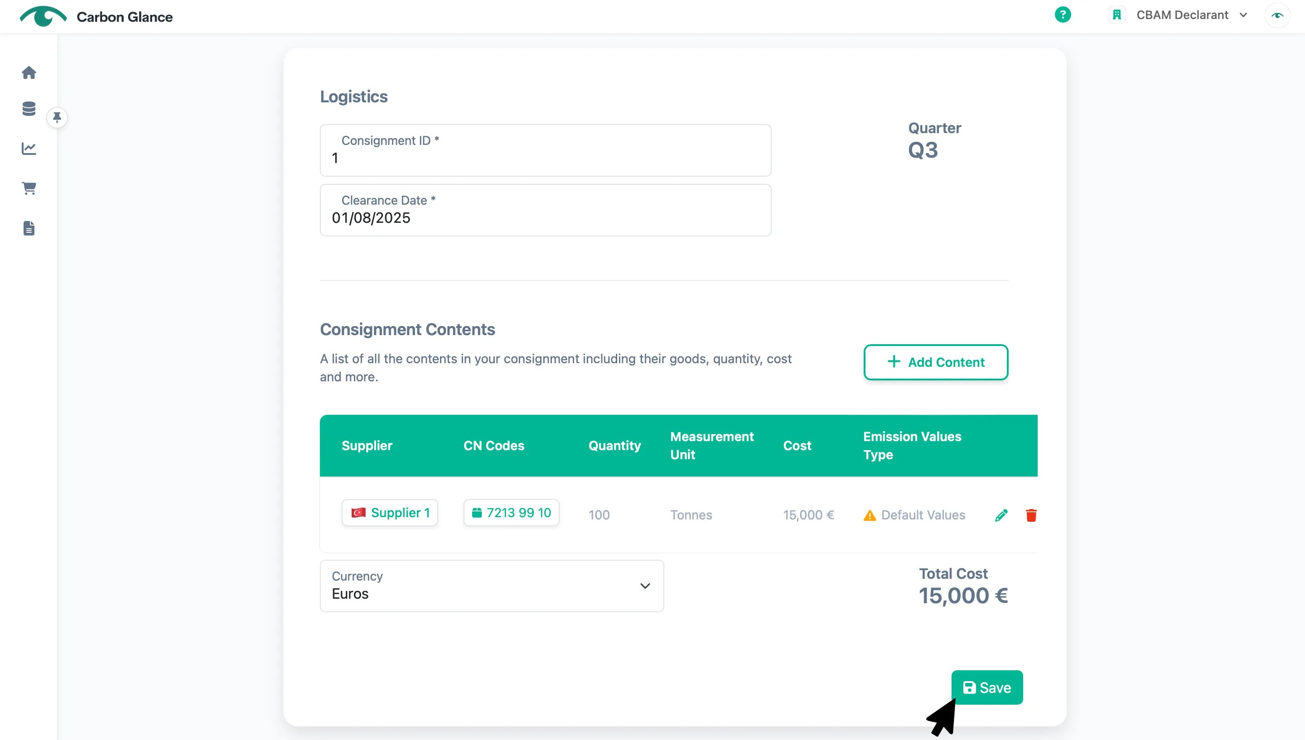This screenshot has width=1305, height=740.
Task: Delete Supplier 1 row with trash icon
Action: (1031, 515)
